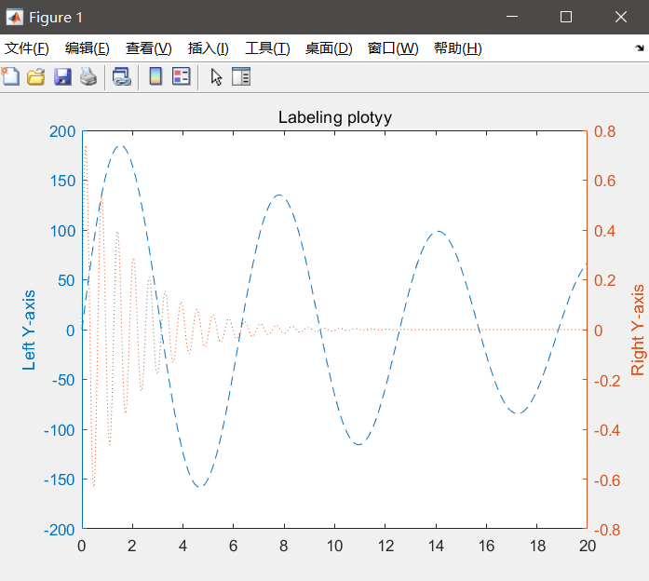Click the dock figure arrow at menu bar right

[x=640, y=47]
